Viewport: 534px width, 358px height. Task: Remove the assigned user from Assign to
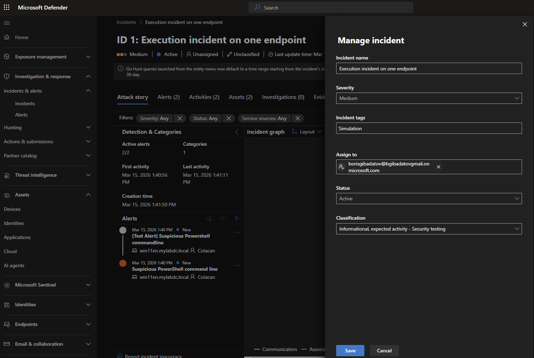[x=439, y=167]
